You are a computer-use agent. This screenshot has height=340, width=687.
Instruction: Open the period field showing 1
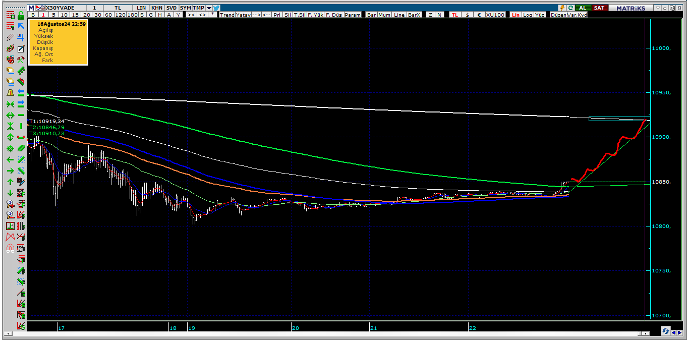point(95,8)
